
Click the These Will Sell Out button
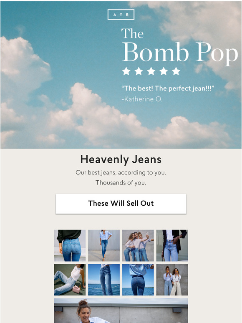coord(121,204)
